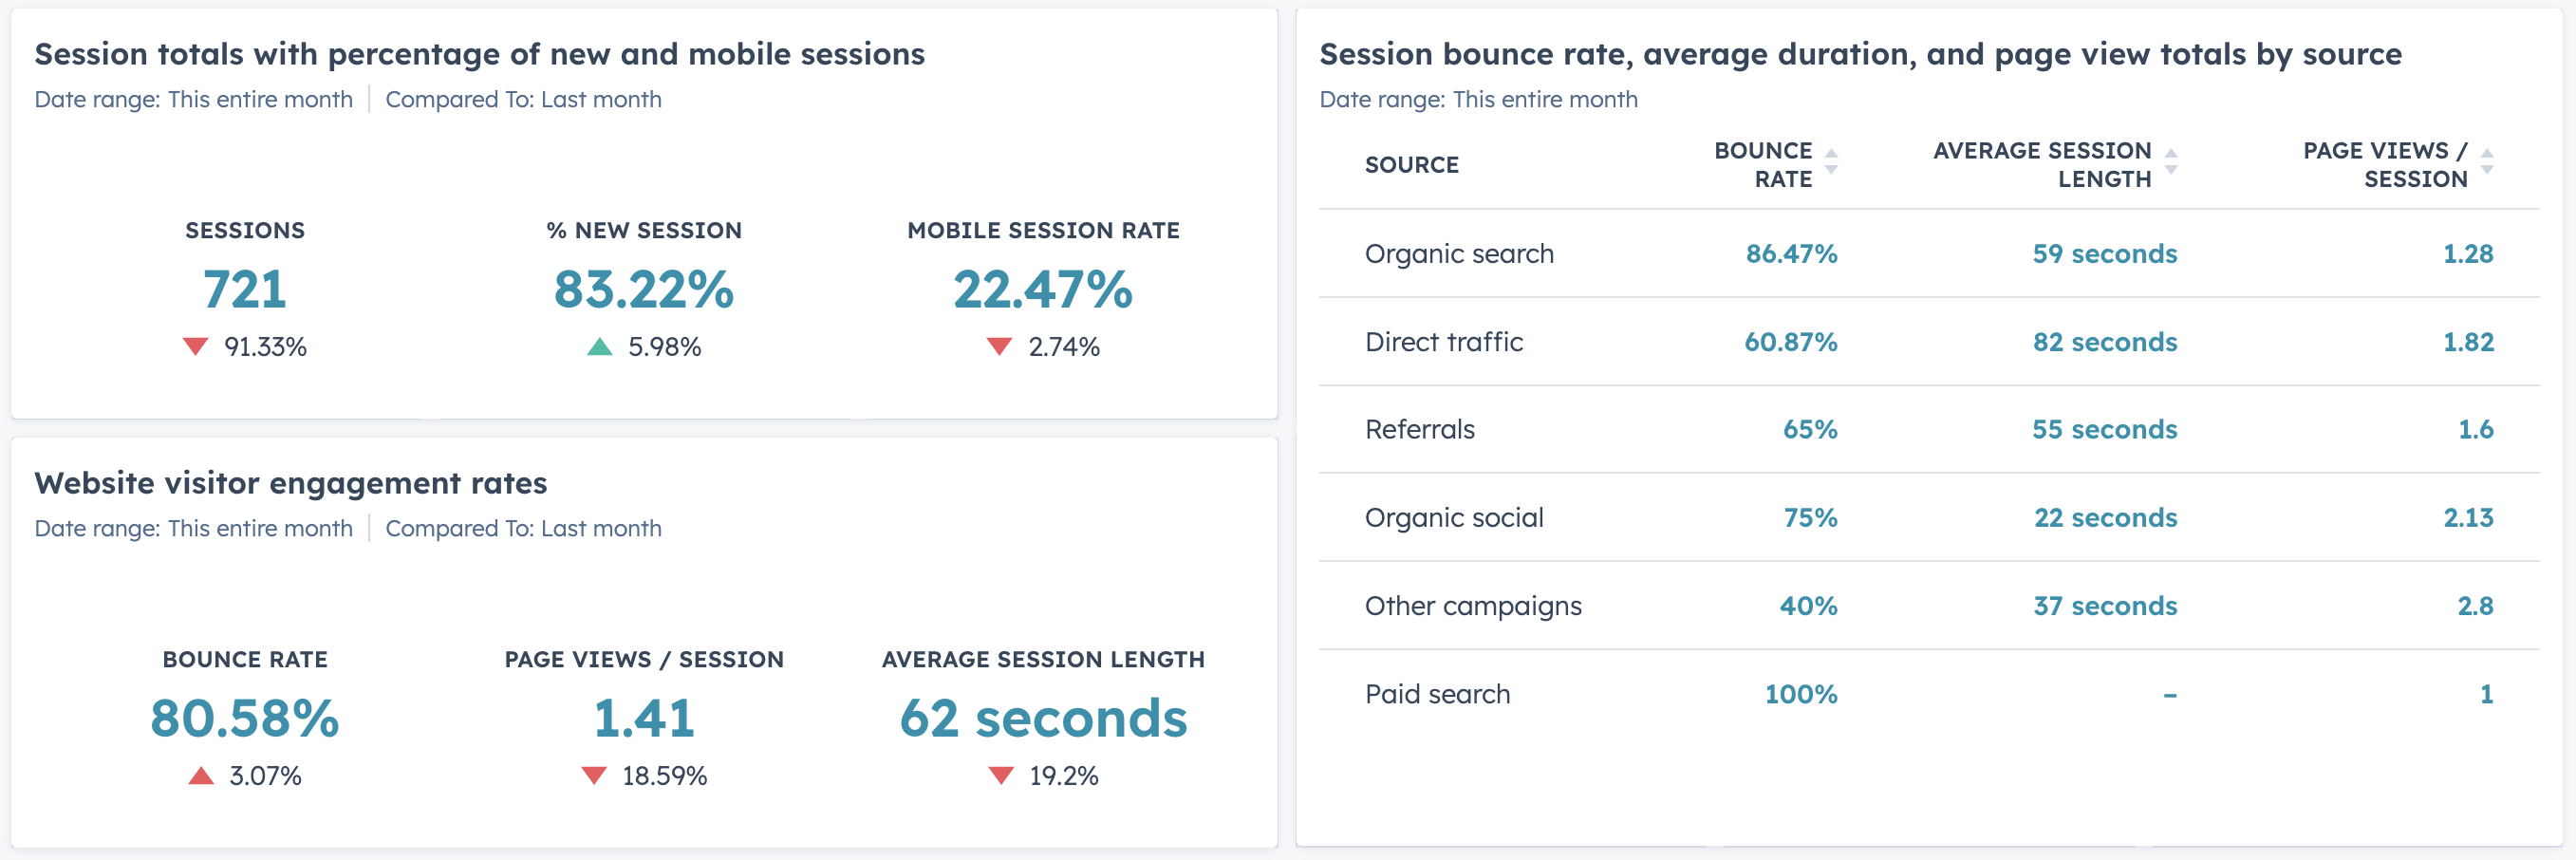The height and width of the screenshot is (860, 2576).
Task: Open the 721 sessions total
Action: point(245,290)
